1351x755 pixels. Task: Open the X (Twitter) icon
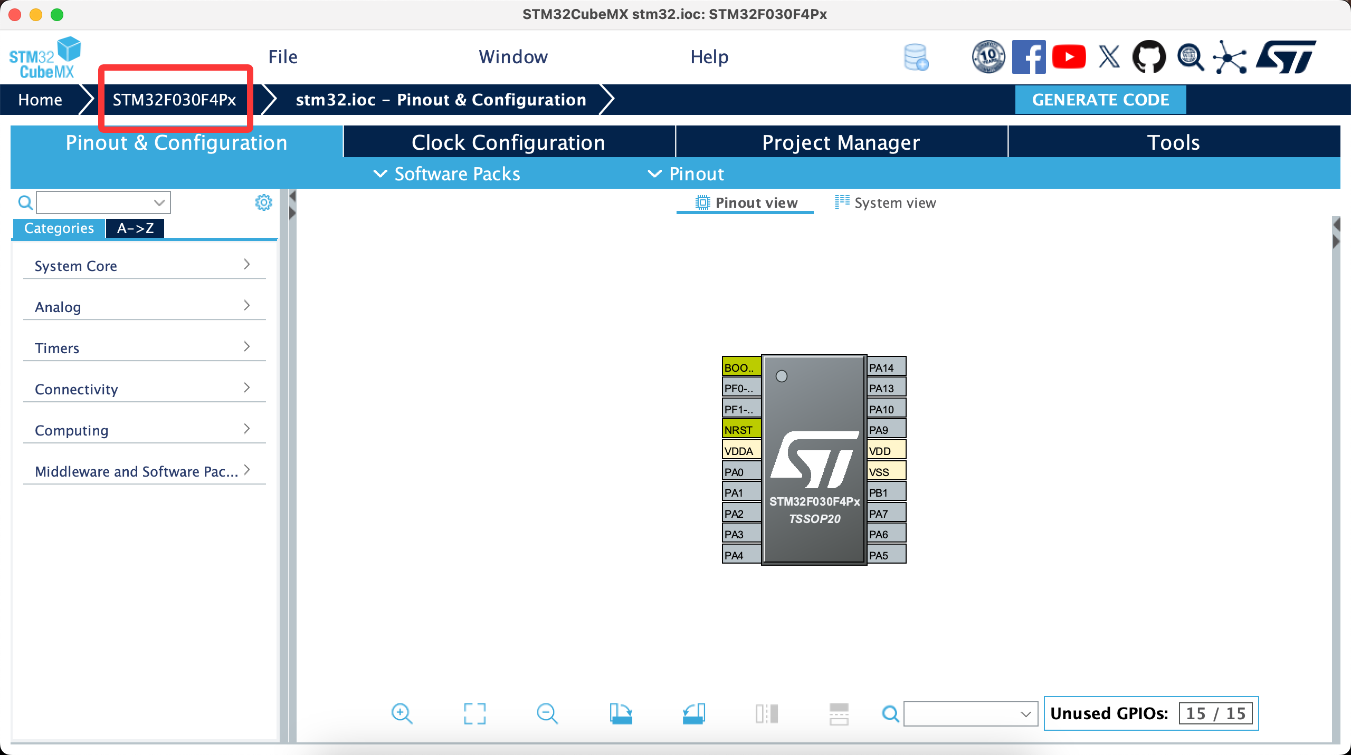(1109, 57)
